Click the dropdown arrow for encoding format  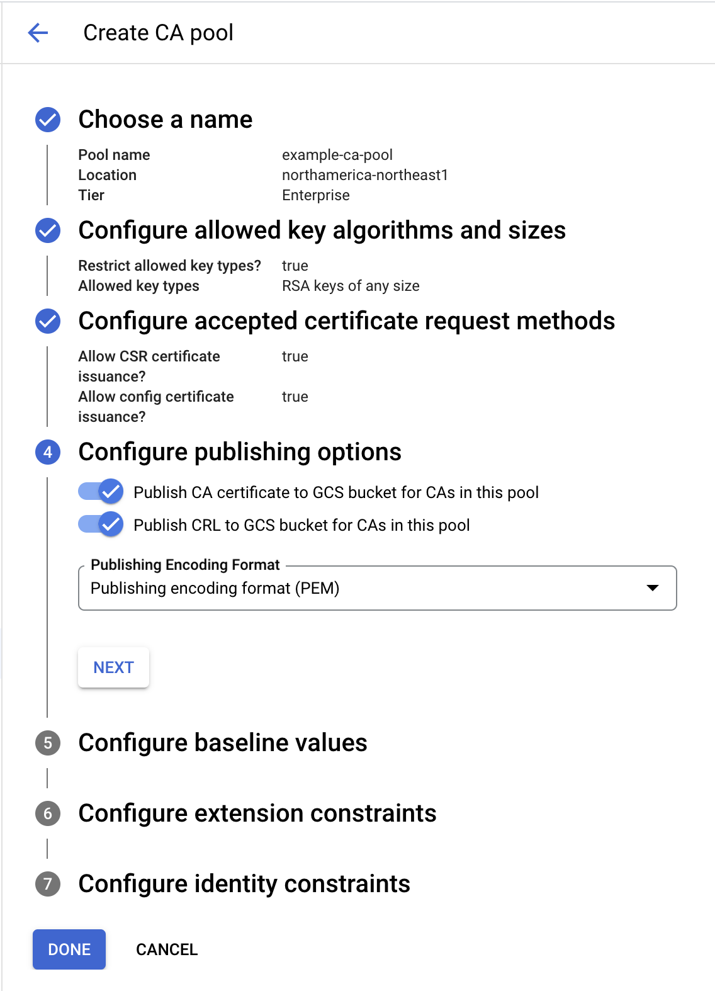[653, 588]
